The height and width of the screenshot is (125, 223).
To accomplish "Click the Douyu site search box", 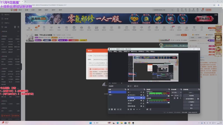I will point(163,10).
